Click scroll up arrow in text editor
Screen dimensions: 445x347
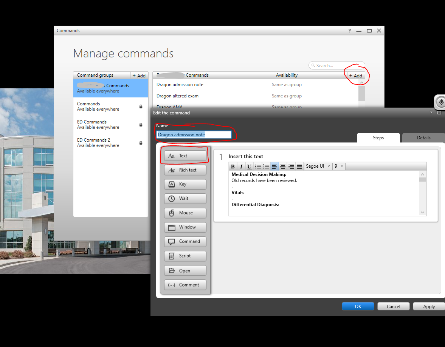[x=423, y=174]
